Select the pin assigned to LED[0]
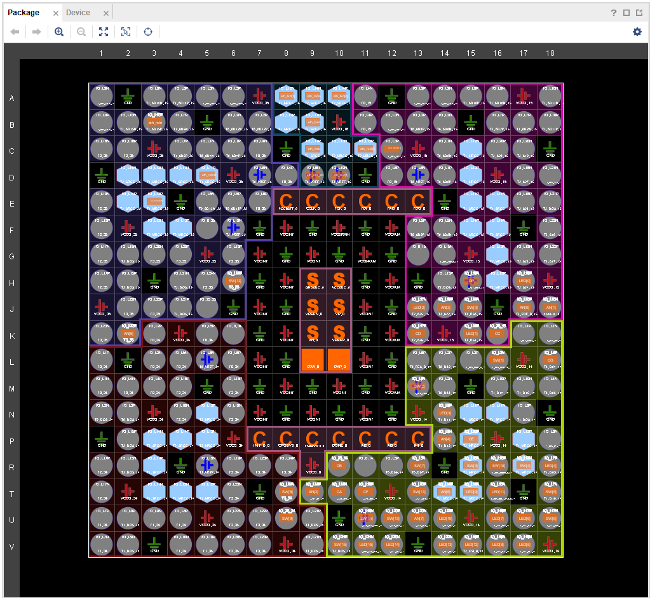Viewport: 650px width, 598px height. pyautogui.click(x=524, y=281)
